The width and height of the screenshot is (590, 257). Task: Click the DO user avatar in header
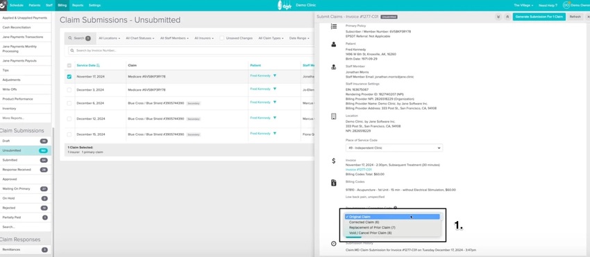pos(566,6)
